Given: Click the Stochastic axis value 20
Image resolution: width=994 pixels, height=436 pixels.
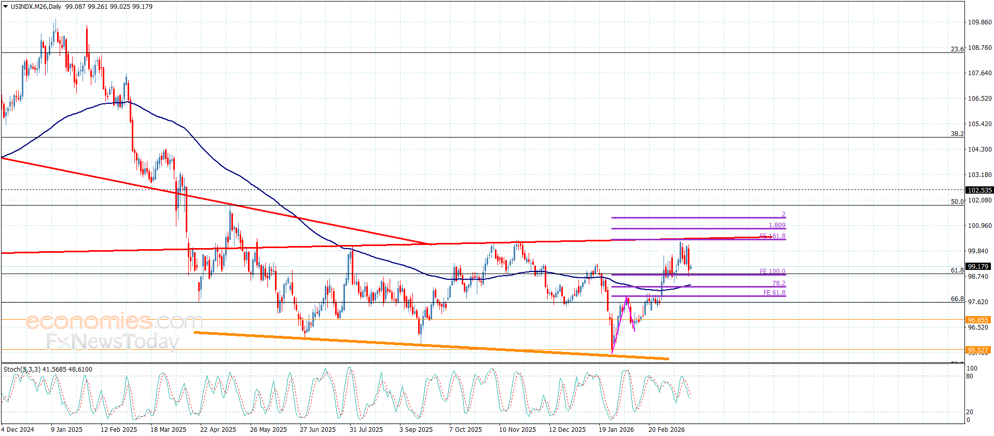Looking at the screenshot, I should pos(970,412).
